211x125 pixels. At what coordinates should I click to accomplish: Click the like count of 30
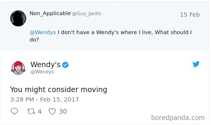click(63, 111)
